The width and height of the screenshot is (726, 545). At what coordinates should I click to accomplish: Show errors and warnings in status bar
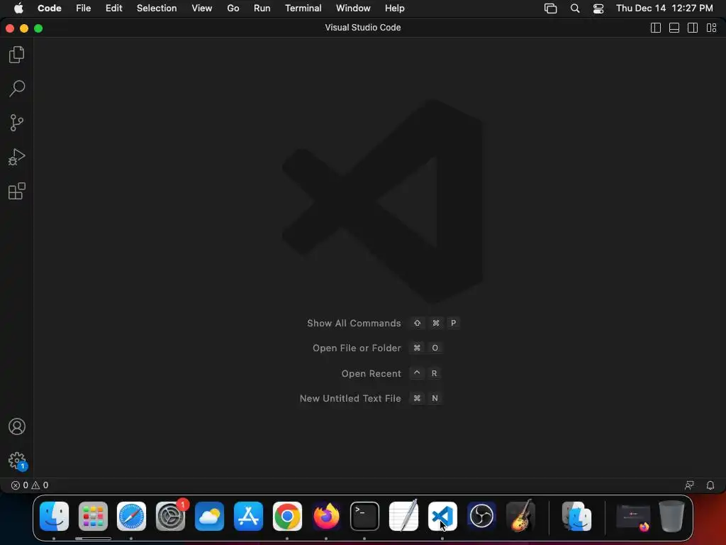[x=30, y=485]
